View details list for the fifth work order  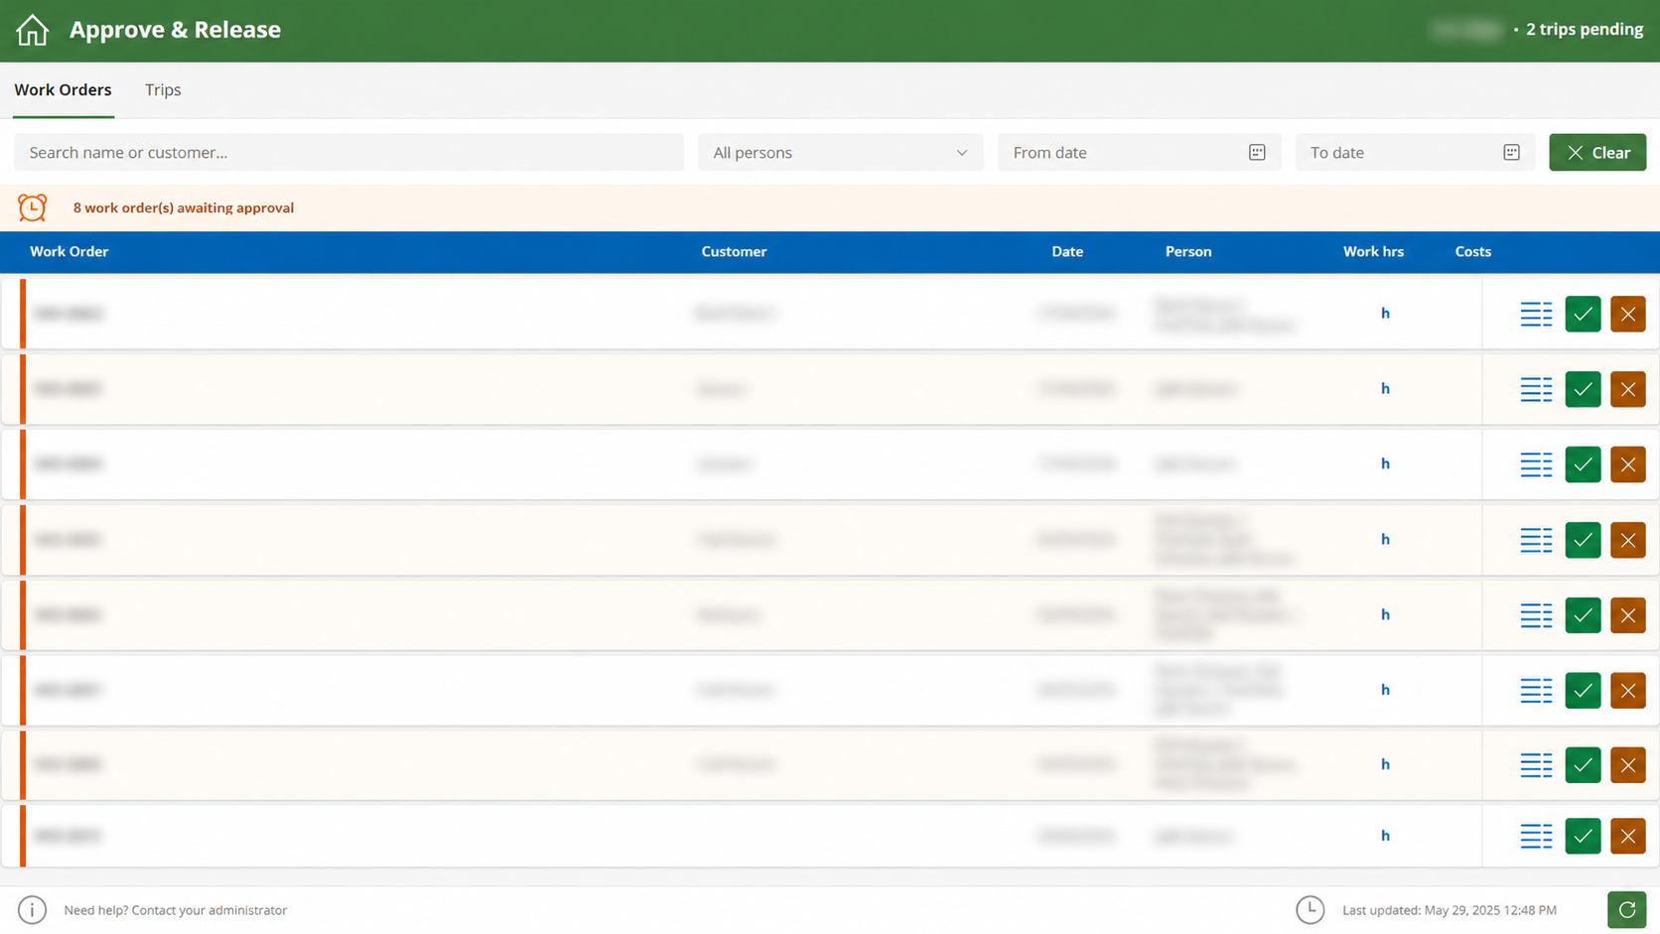tap(1536, 615)
